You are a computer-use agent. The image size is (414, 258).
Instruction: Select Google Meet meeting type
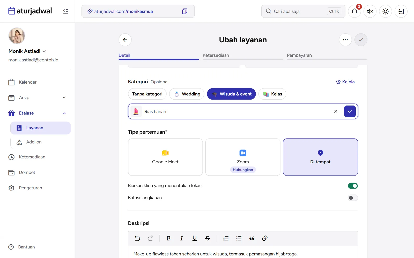coord(165,157)
